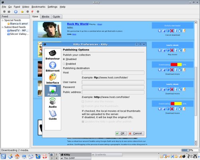Select the Enabled publishing option
The width and height of the screenshot is (200, 160).
click(x=64, y=64)
